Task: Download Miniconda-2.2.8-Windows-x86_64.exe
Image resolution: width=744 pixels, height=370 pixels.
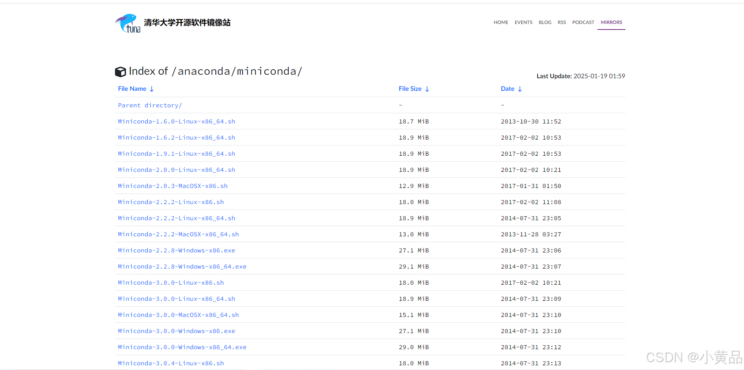Action: tap(182, 267)
